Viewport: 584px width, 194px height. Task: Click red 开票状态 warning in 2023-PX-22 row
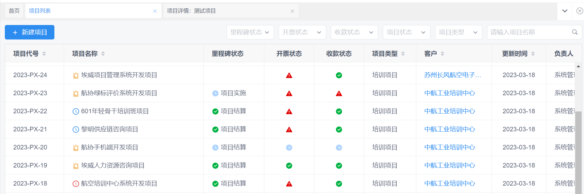289,111
